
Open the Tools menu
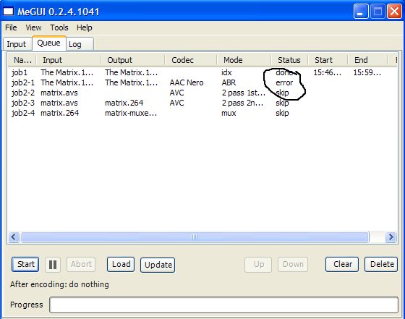pos(59,27)
